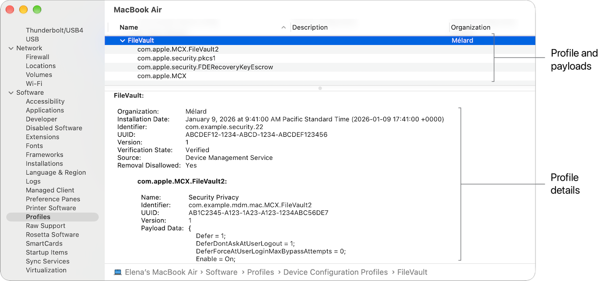
Task: Select Sync Services in the sidebar
Action: coord(48,262)
